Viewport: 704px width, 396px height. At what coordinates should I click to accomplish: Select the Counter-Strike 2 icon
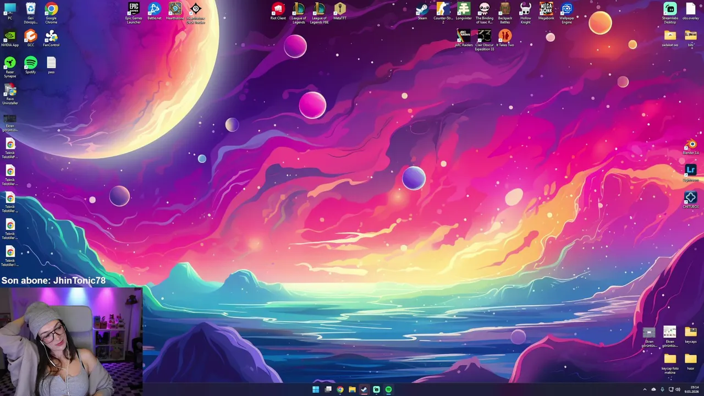[443, 13]
